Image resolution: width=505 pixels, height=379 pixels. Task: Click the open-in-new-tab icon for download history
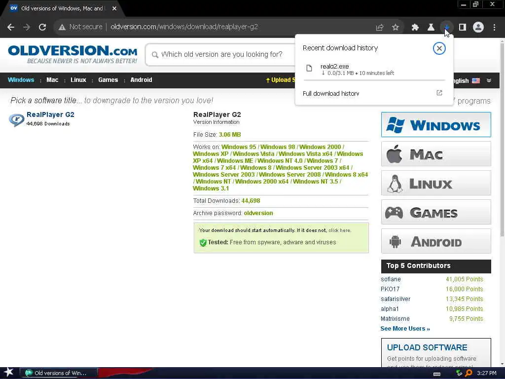coord(439,93)
